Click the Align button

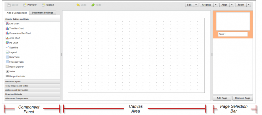[224, 5]
